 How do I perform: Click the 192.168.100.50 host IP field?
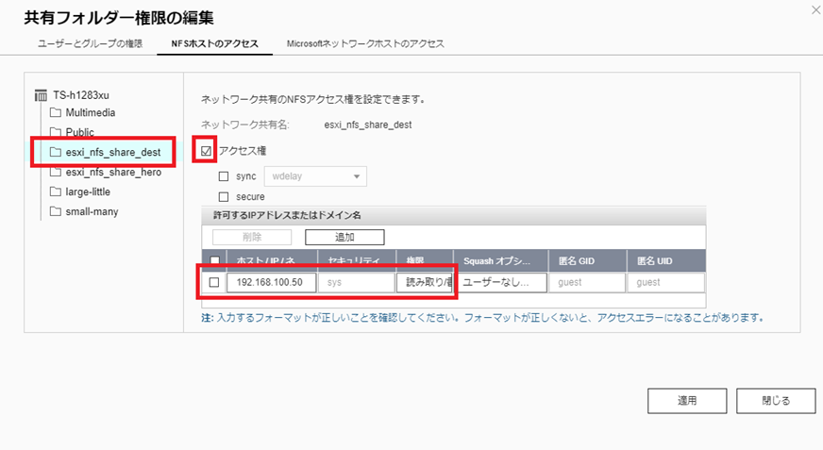coord(272,282)
